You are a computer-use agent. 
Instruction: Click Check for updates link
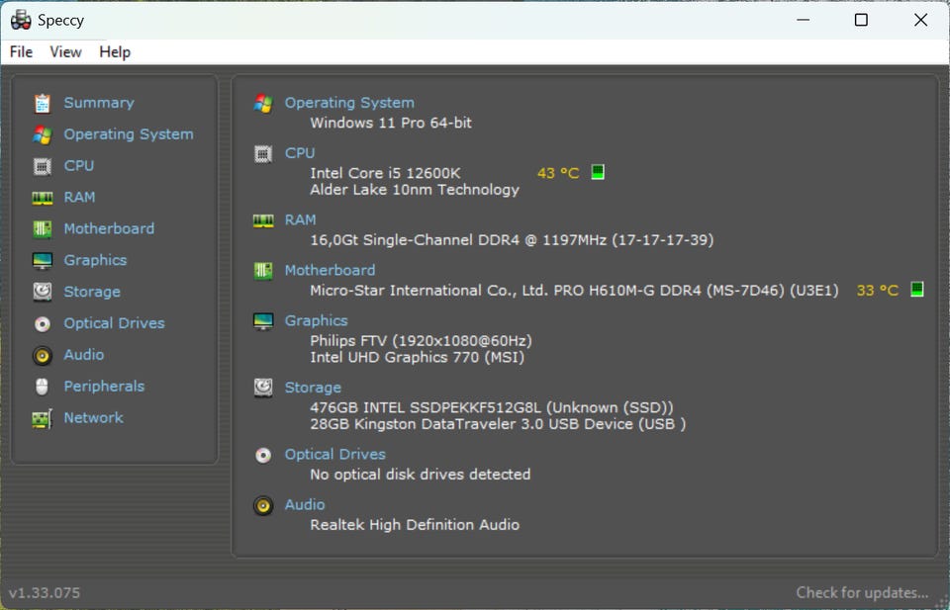(862, 592)
